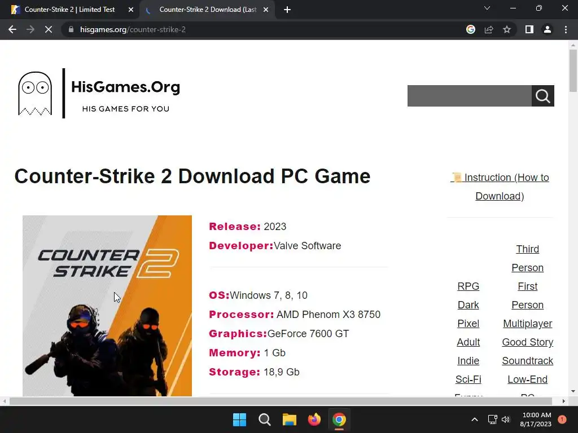Close the Counter-Strike 2 Limited Test tab

(130, 10)
